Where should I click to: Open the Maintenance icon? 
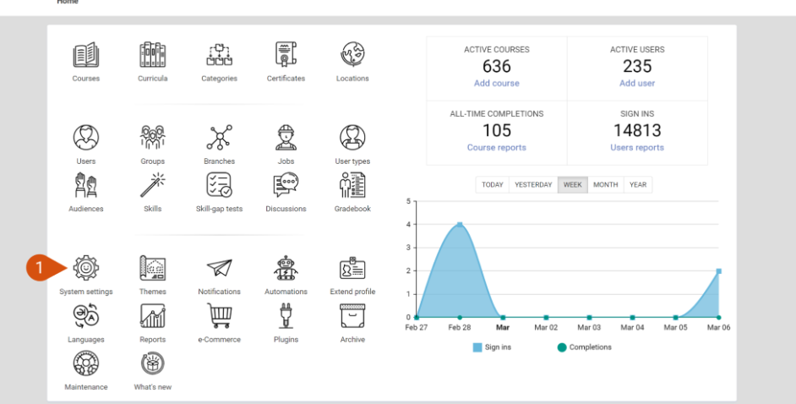[x=86, y=363]
